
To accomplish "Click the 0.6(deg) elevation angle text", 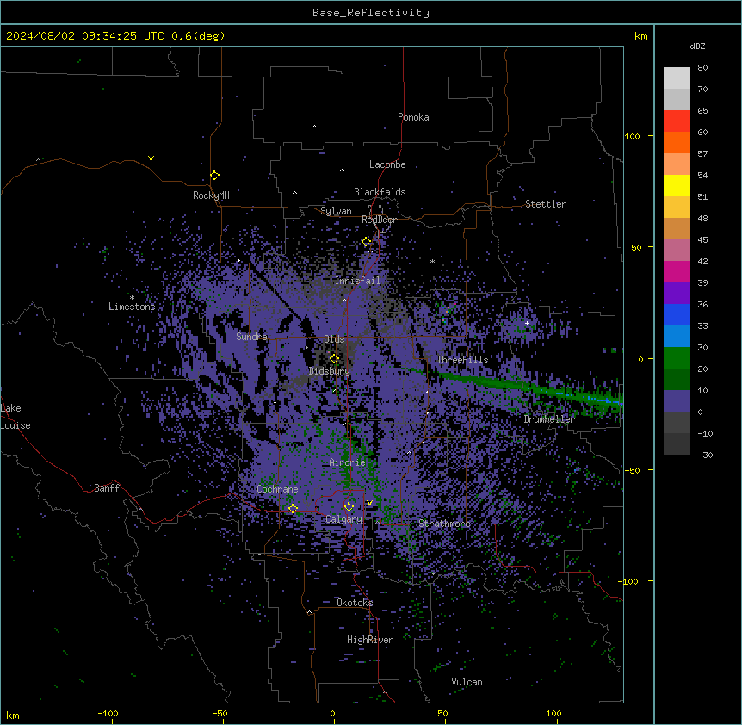I will click(198, 36).
